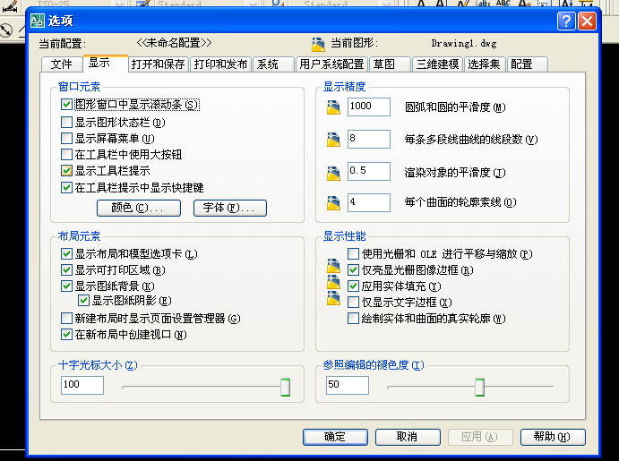Disable 显示图纸阴影 checkbox
The image size is (619, 461).
point(83,301)
